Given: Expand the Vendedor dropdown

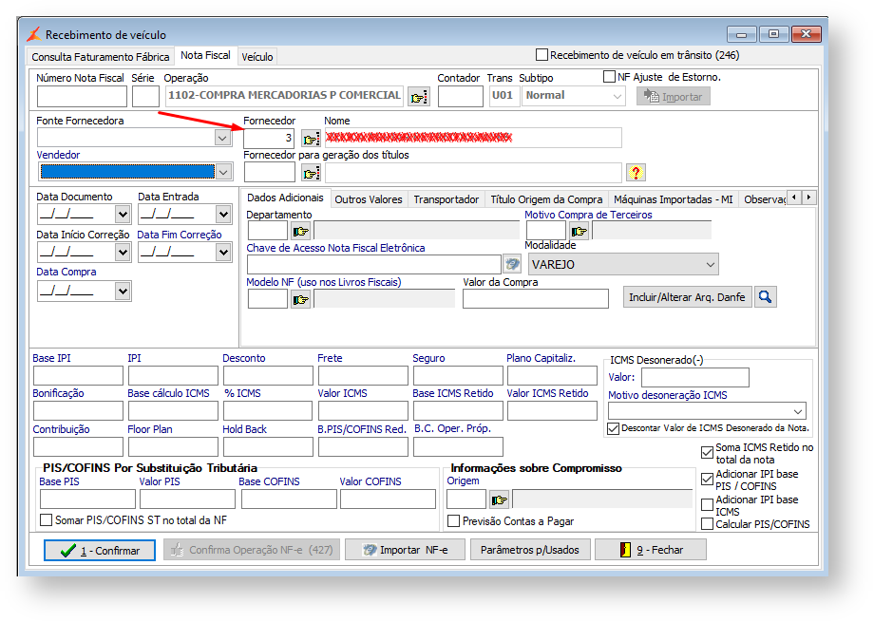Looking at the screenshot, I should [223, 172].
